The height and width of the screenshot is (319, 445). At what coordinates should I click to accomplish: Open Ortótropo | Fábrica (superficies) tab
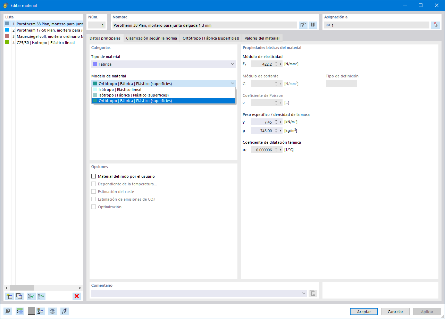(x=211, y=38)
